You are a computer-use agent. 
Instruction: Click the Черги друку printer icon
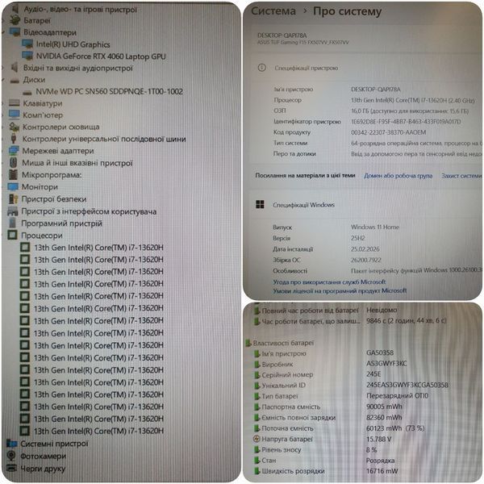[x=11, y=468]
